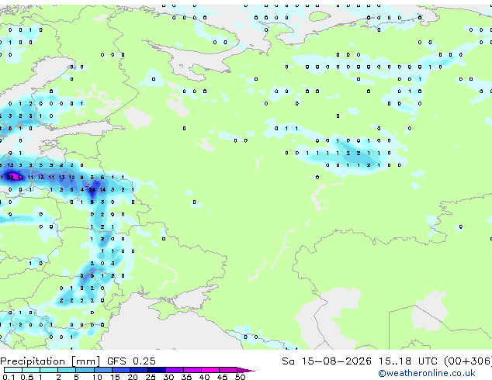Select the '14' precipitation value on the map
This screenshot has width=492, height=380.
click(x=102, y=190)
